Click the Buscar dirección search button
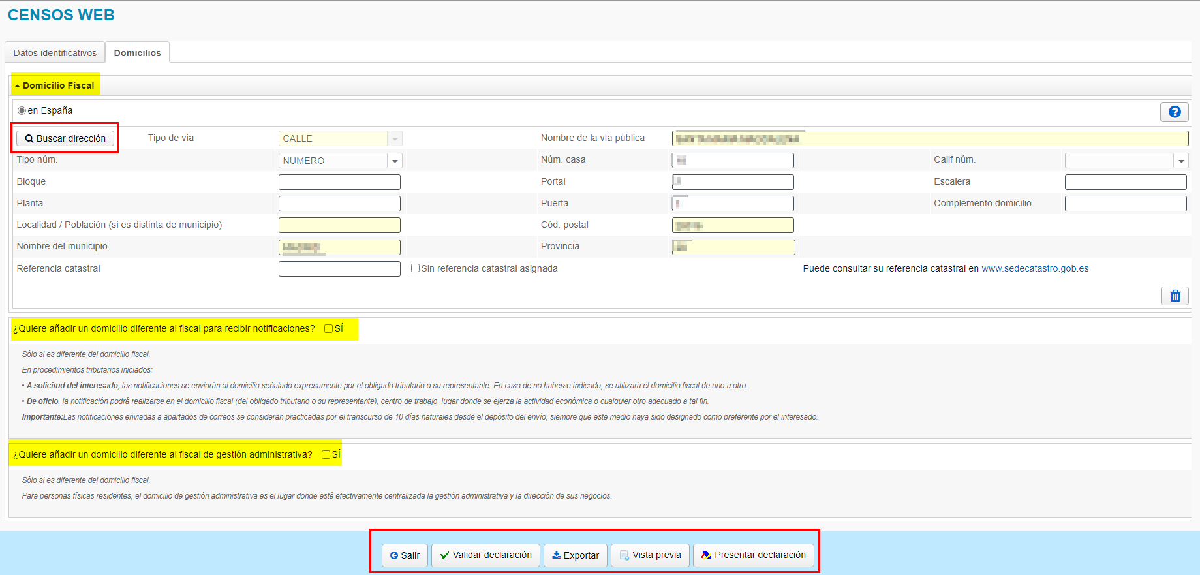The image size is (1200, 575). point(65,138)
